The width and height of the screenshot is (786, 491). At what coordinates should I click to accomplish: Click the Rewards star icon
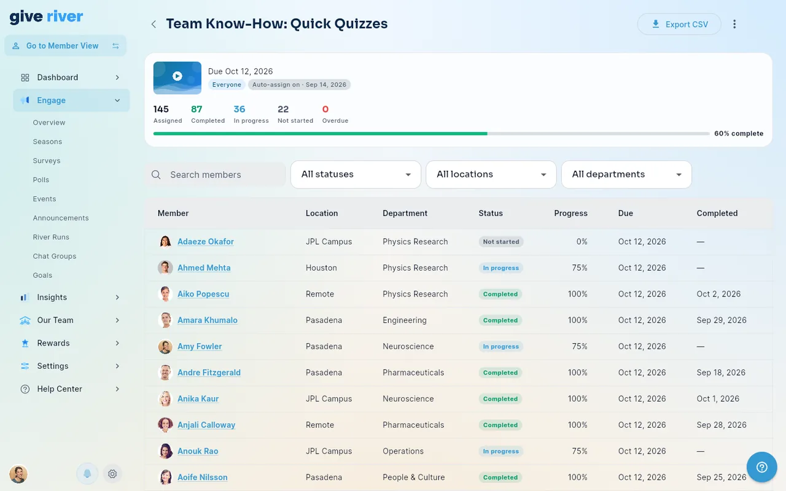coord(25,343)
